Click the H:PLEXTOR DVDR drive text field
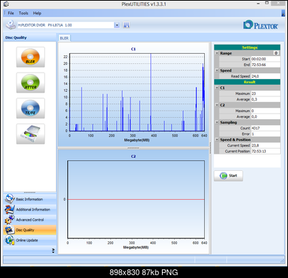The height and width of the screenshot is (278, 288). click(x=66, y=25)
